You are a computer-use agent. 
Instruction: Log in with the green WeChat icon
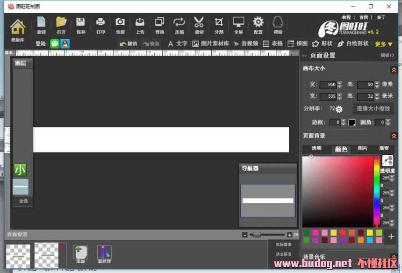tap(55, 43)
